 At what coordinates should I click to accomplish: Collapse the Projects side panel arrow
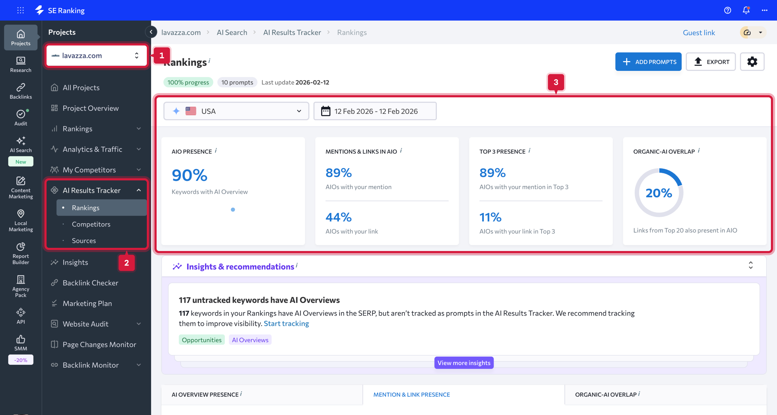click(x=151, y=32)
